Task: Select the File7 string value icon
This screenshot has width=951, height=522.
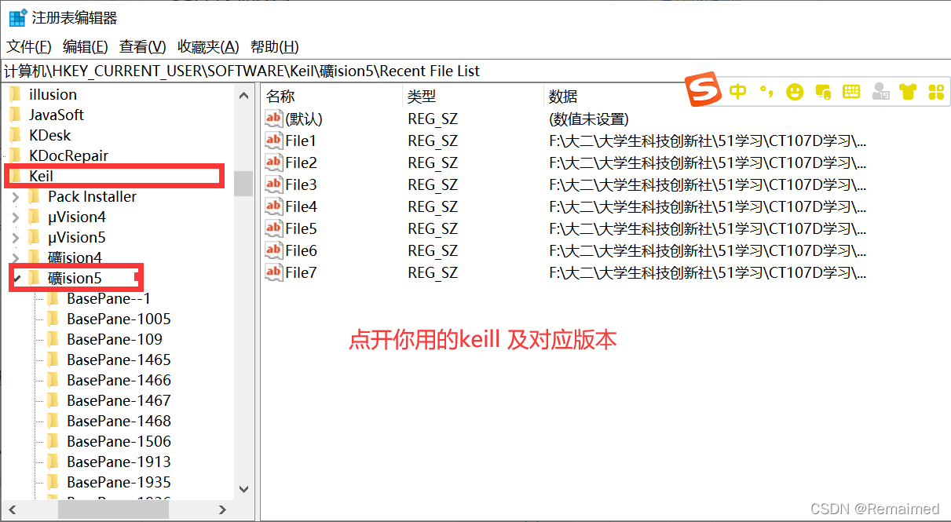Action: 273,272
